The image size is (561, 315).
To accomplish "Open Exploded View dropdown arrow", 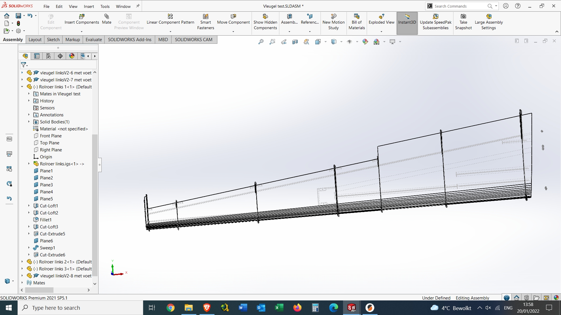I will pos(381,32).
